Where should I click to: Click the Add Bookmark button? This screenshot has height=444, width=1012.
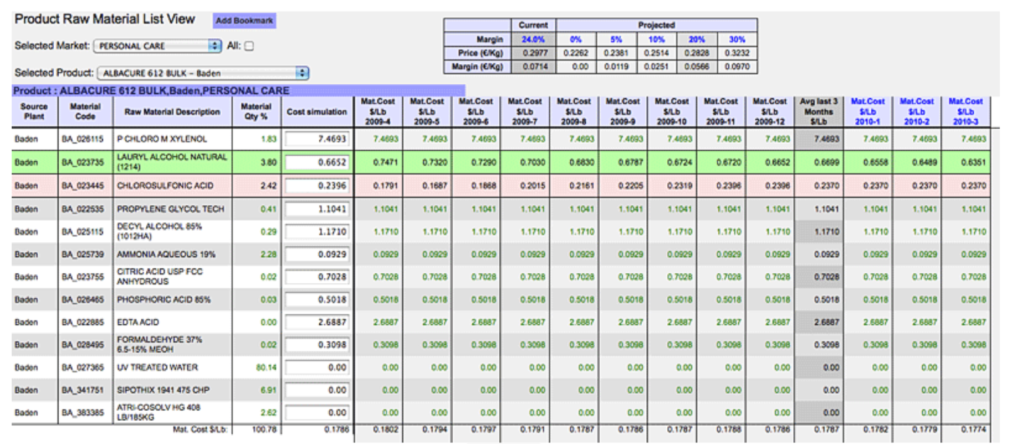[x=244, y=21]
